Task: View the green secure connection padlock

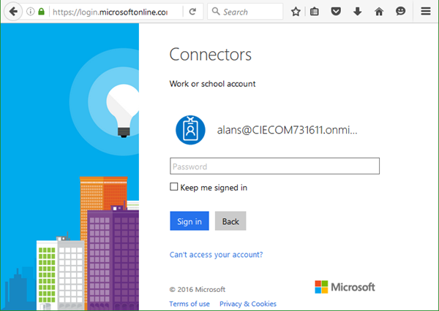Action: tap(42, 12)
